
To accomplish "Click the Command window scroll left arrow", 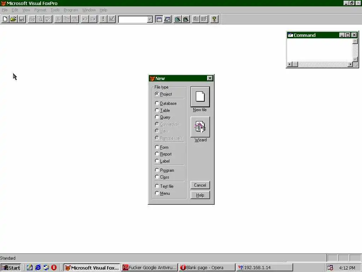I will tap(290, 64).
